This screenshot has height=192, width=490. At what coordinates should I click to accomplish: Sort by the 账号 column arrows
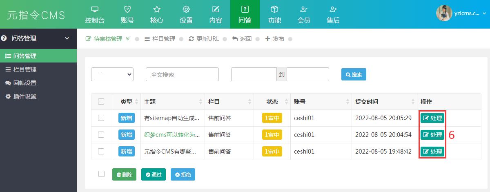[x=347, y=101]
